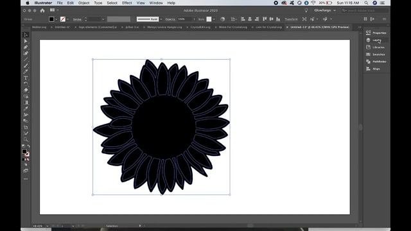Open the zoom level dropdown in status bar
This screenshot has width=411, height=231.
(x=47, y=226)
